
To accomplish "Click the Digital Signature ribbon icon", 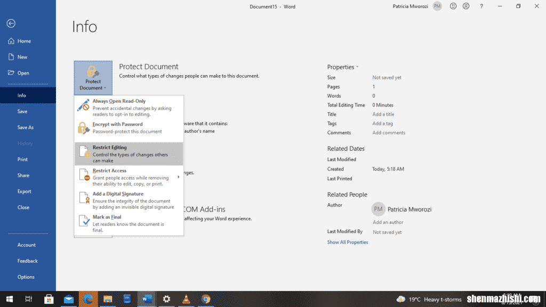I will click(84, 198).
